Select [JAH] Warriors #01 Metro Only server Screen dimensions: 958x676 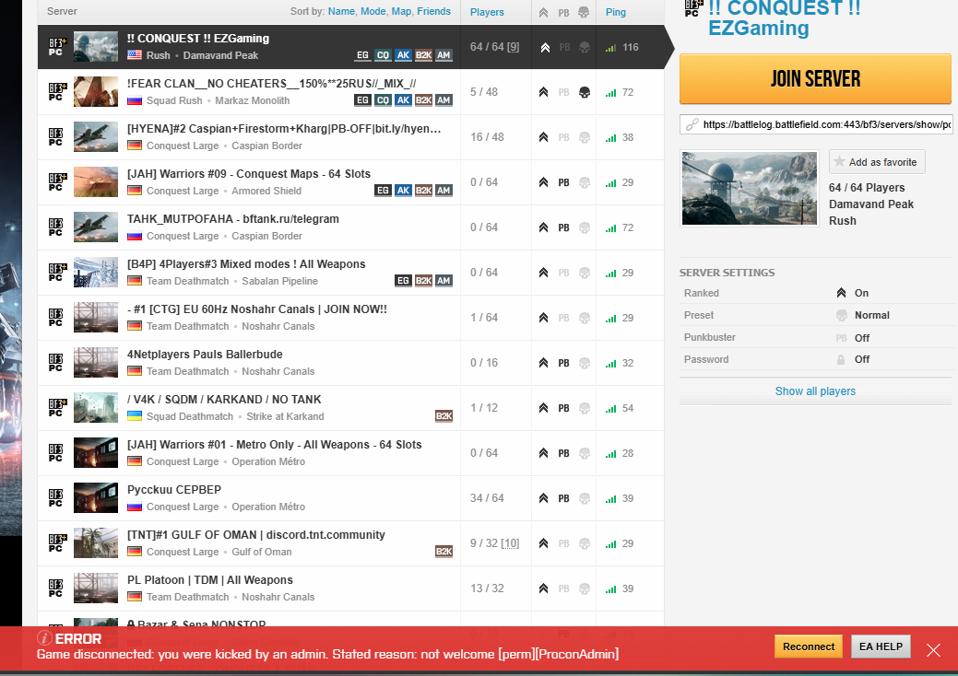pos(350,453)
